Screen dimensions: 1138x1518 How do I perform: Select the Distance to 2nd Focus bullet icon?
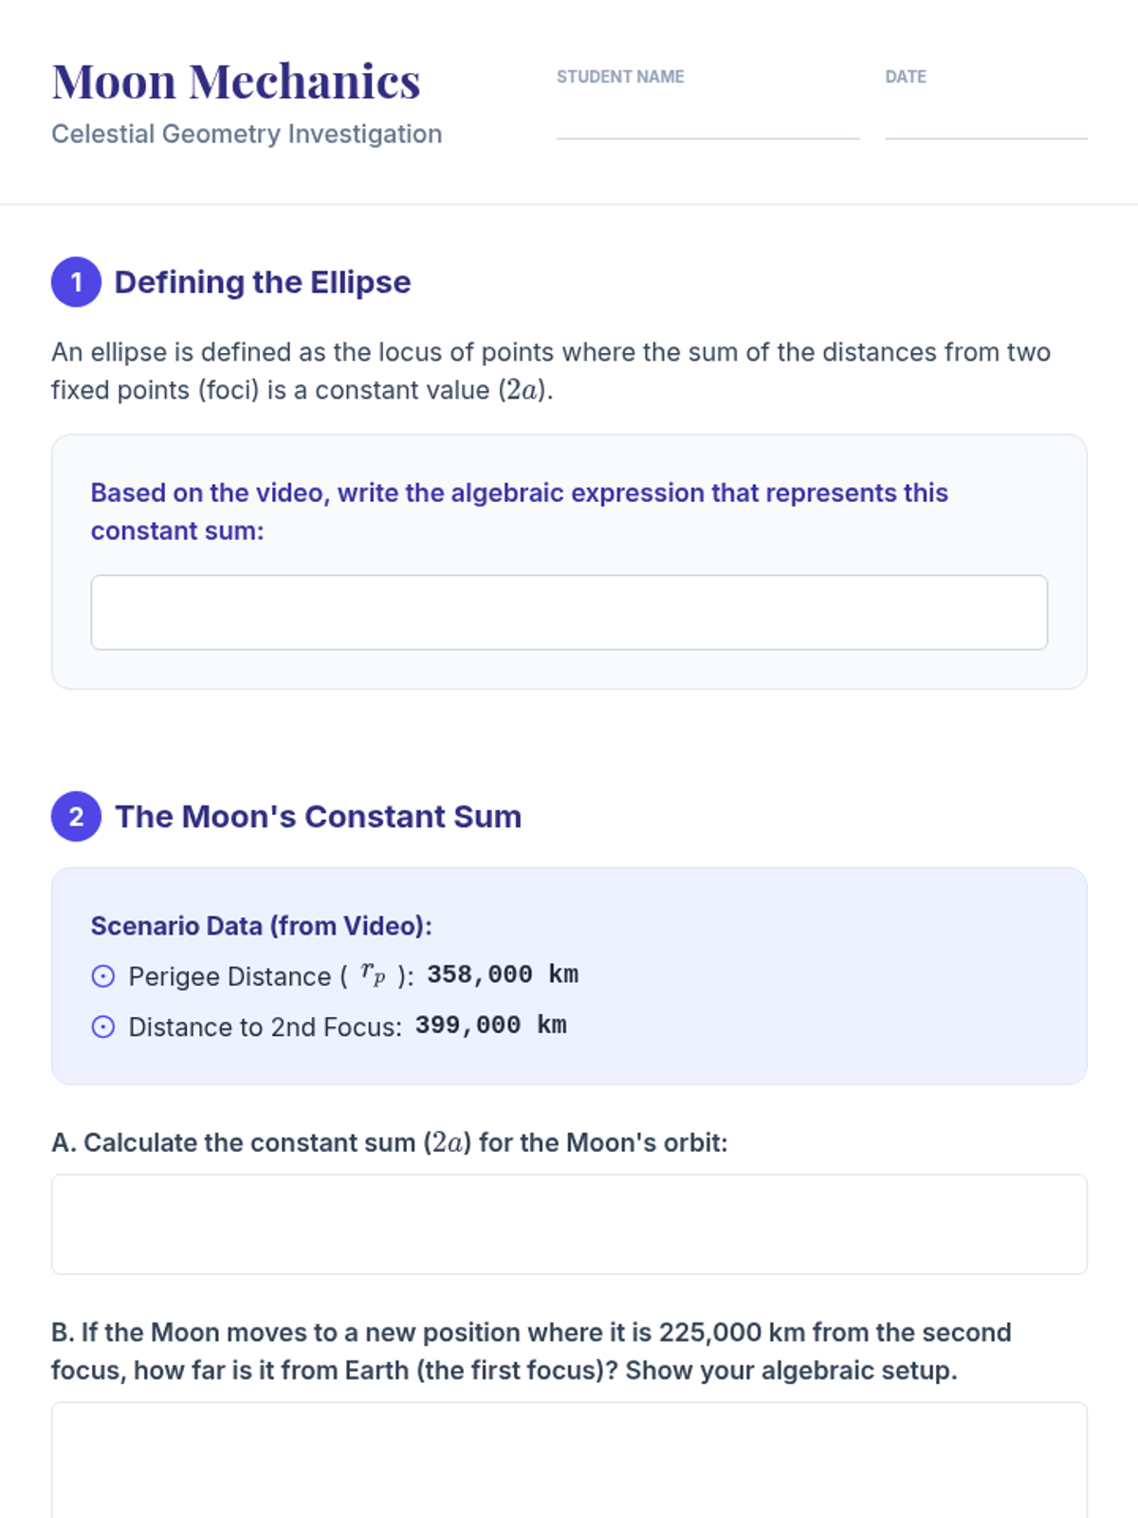(x=103, y=1027)
